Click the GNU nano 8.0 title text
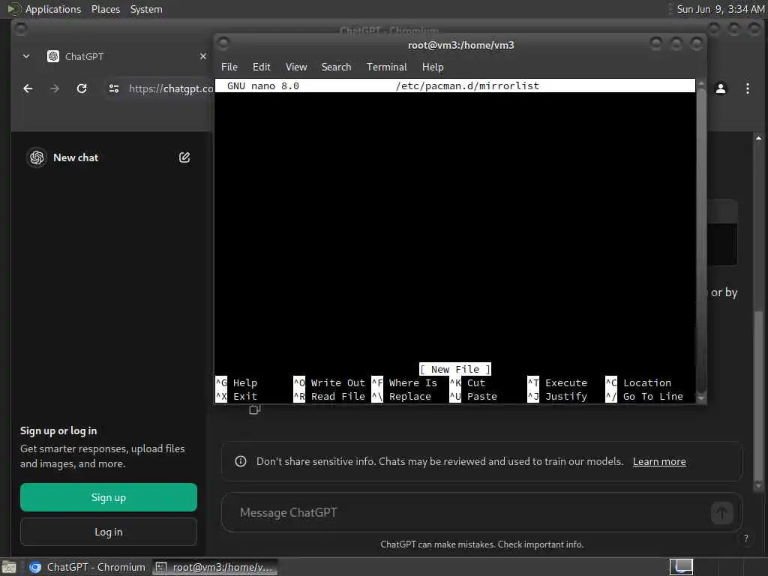768x576 pixels. coord(263,85)
